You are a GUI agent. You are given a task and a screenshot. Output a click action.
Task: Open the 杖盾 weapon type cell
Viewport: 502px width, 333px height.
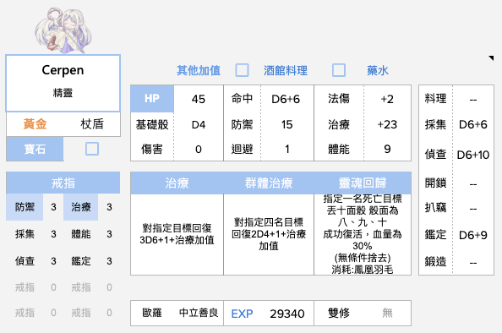point(92,124)
